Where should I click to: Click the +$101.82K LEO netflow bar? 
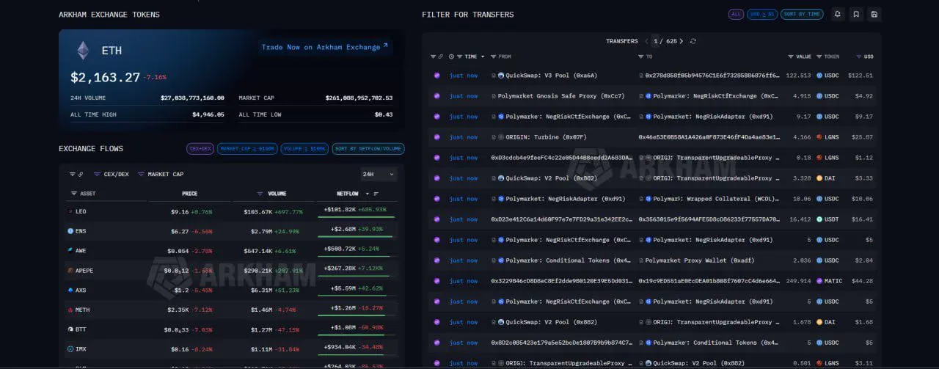(x=356, y=217)
